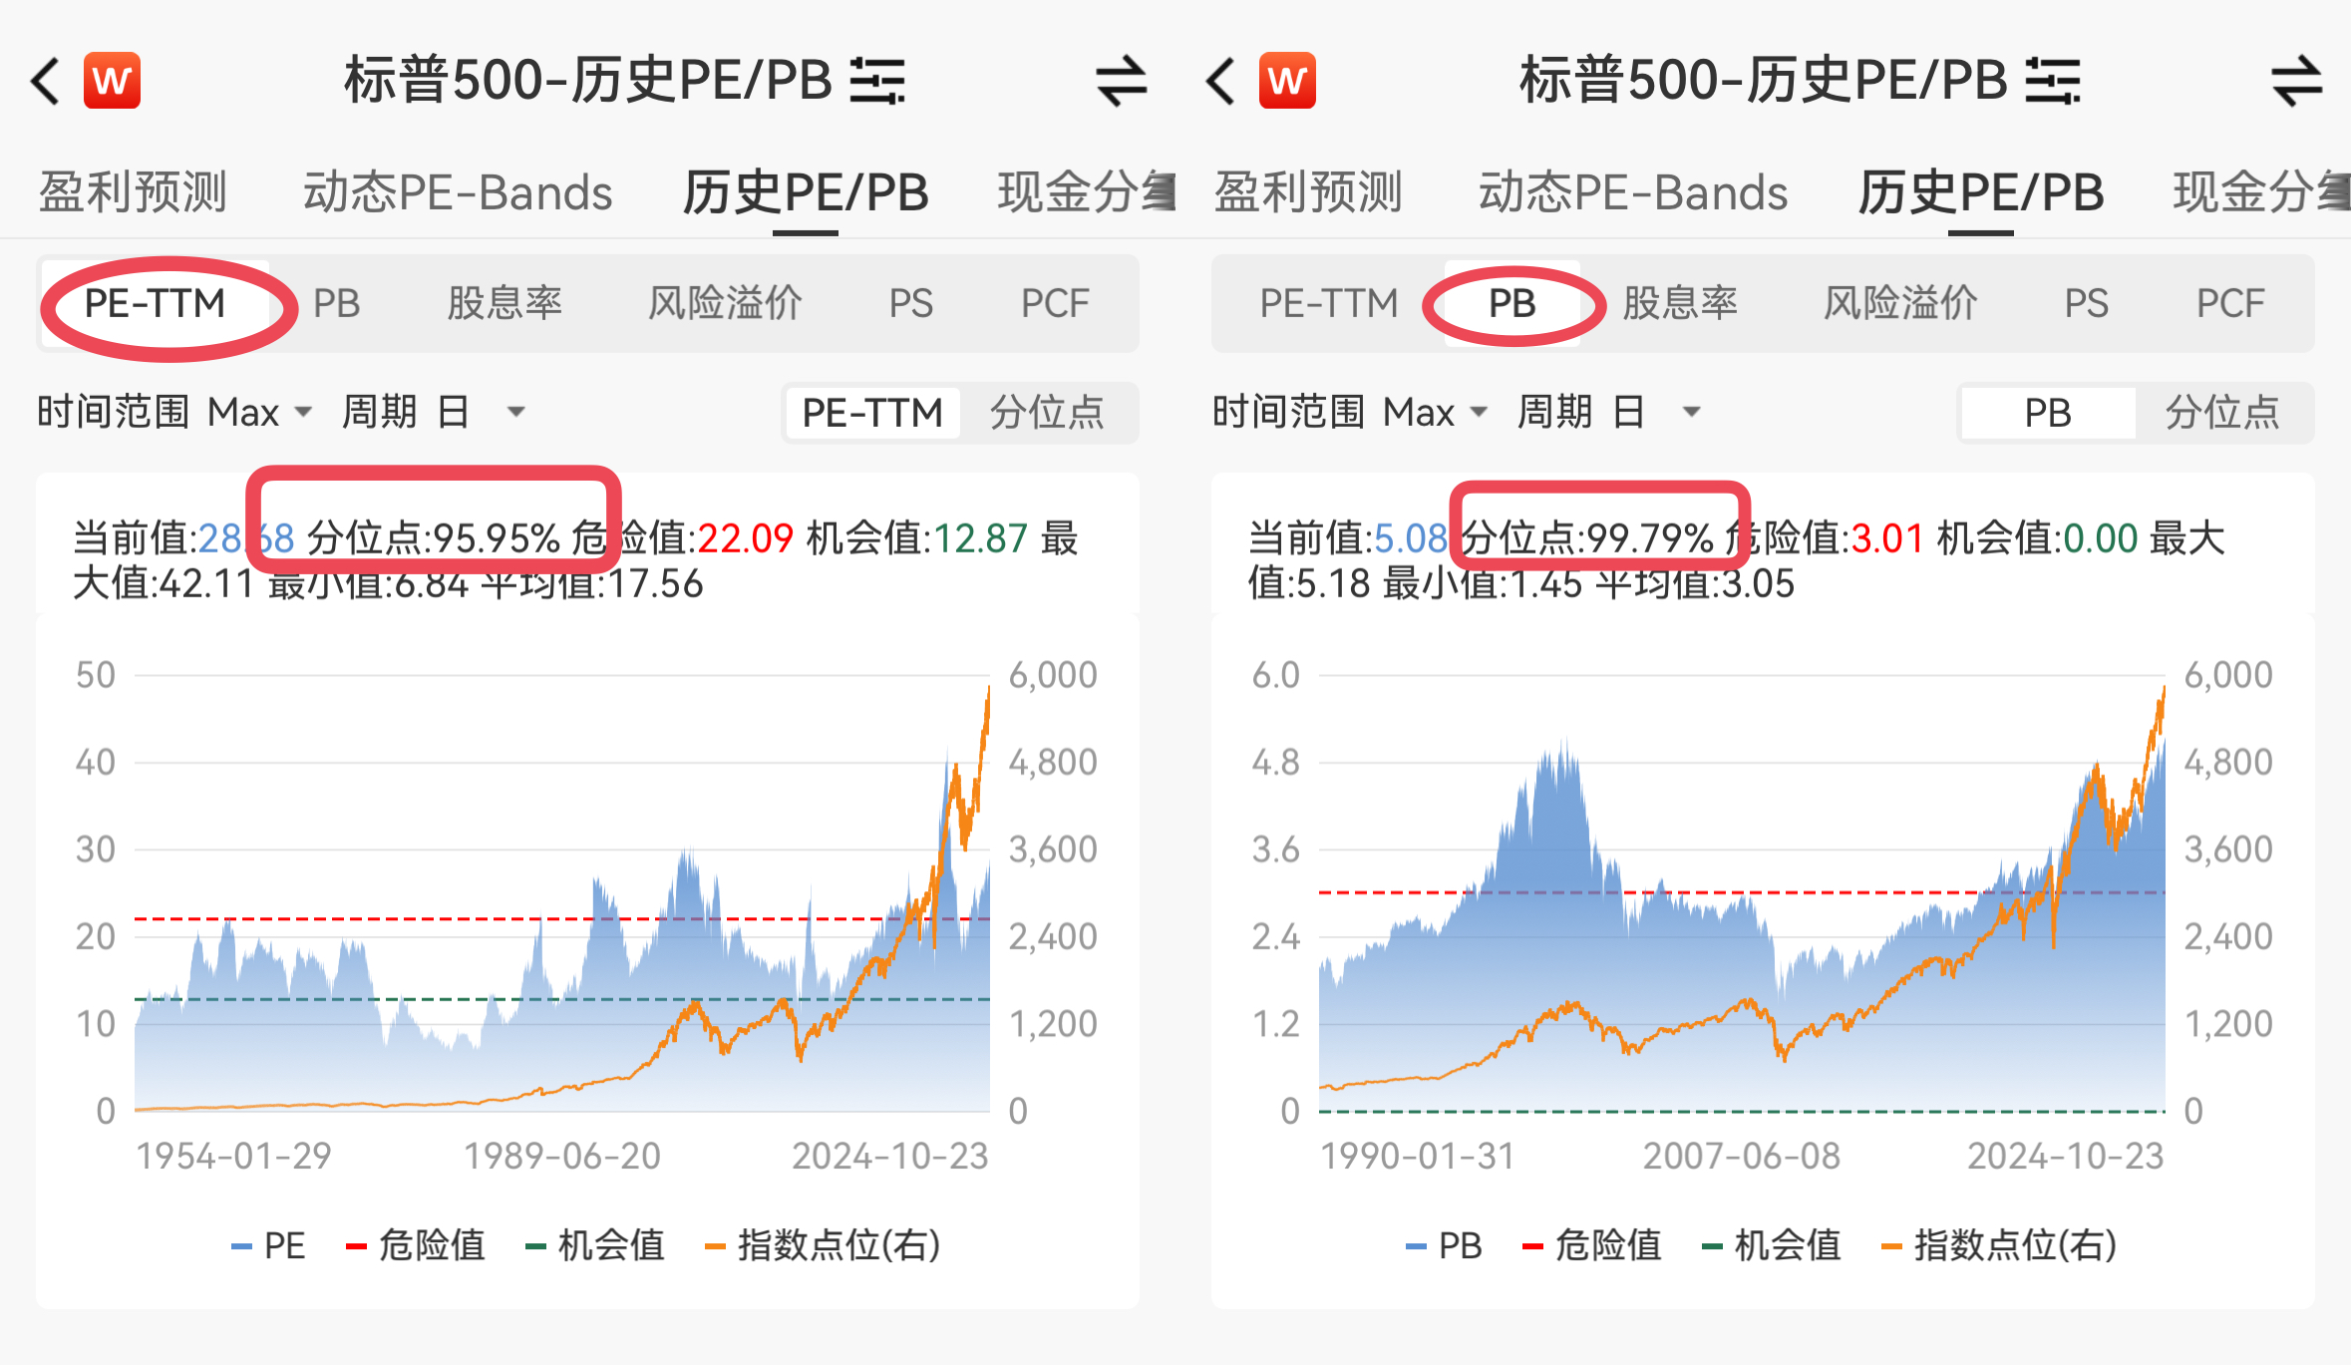Screen dimensions: 2351x1365
Task: Open the filter settings icon beside the left title
Action: 877,81
